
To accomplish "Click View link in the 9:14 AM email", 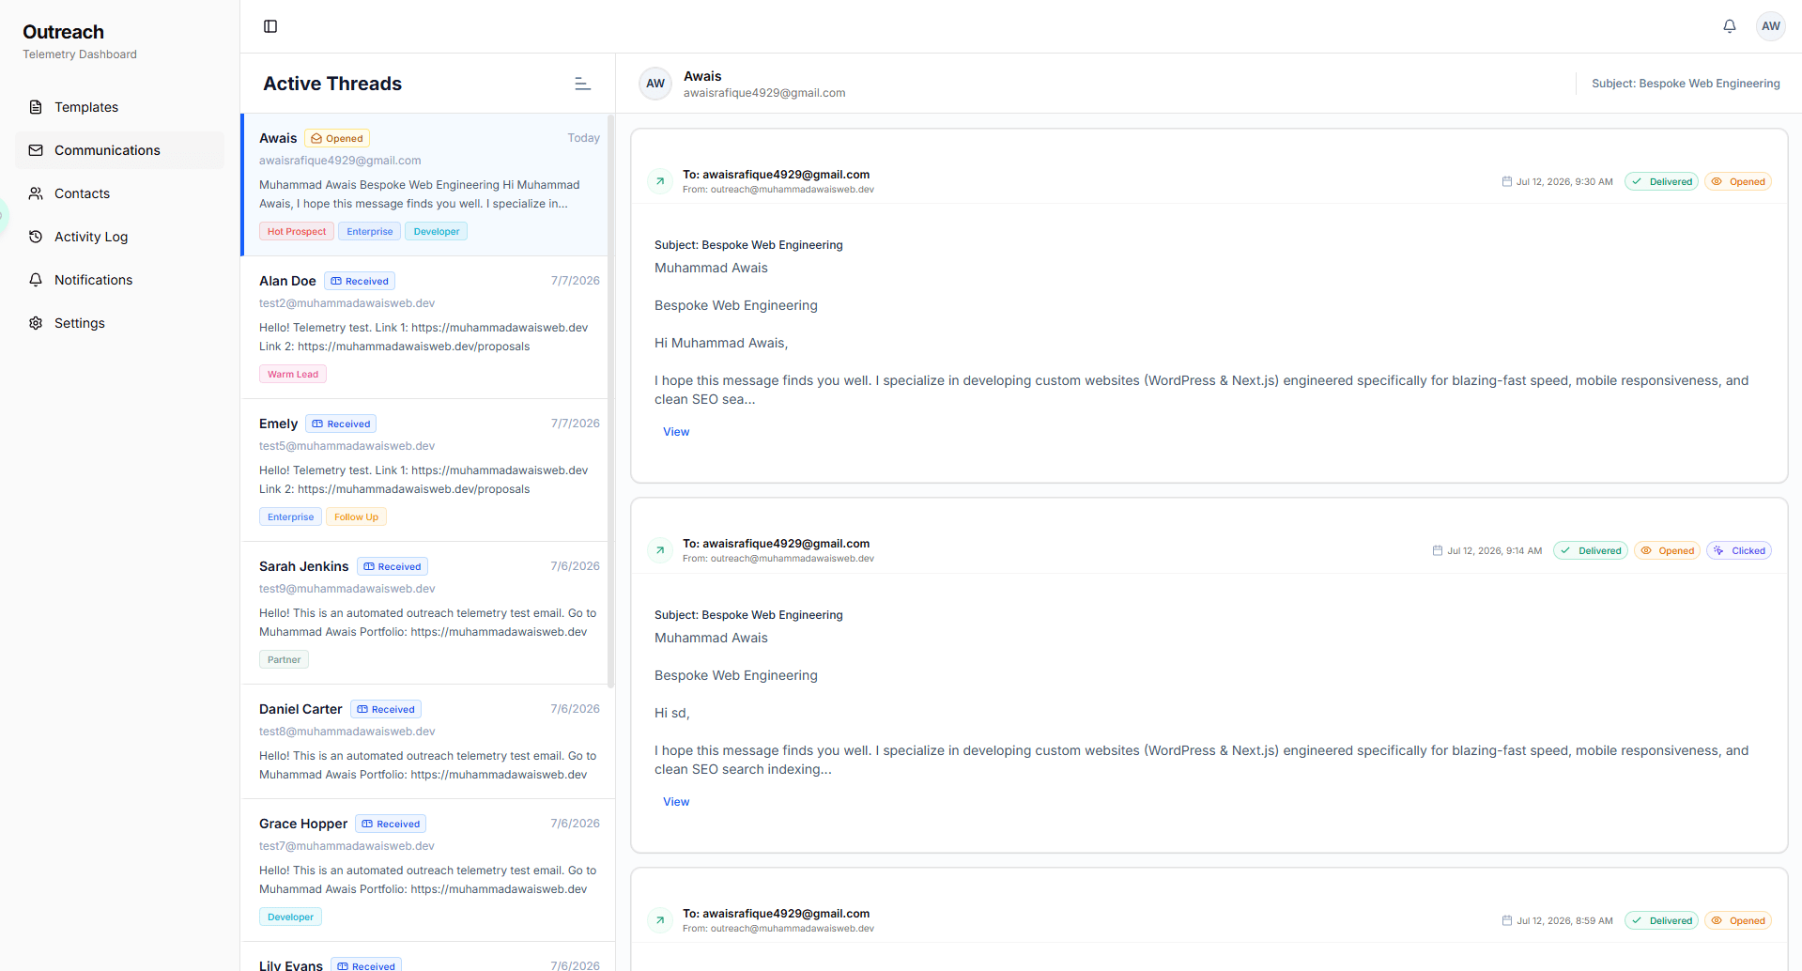I will 676,802.
